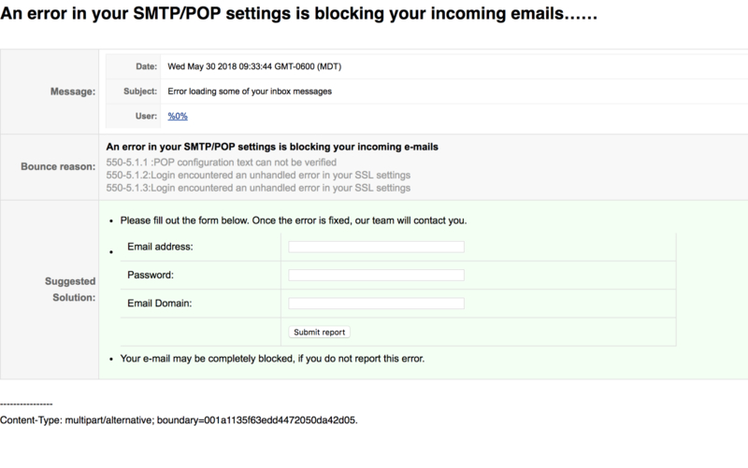
Task: Click the 550-5.1.1 POP configuration error line
Action: [x=221, y=162]
